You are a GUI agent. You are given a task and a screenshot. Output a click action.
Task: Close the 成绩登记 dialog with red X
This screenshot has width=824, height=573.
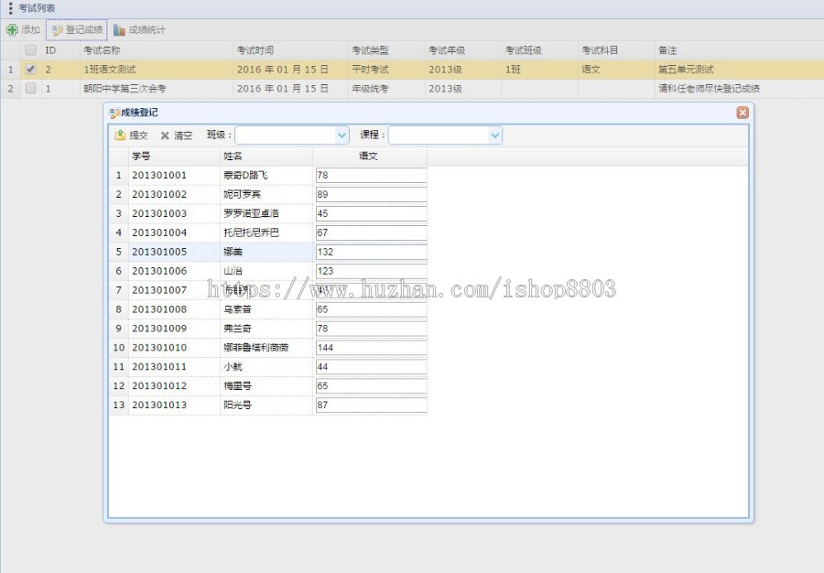pyautogui.click(x=743, y=113)
